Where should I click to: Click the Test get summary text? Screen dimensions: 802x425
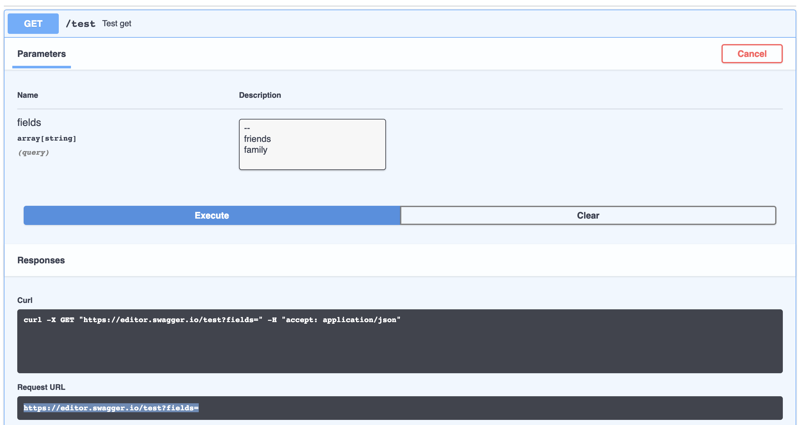116,23
